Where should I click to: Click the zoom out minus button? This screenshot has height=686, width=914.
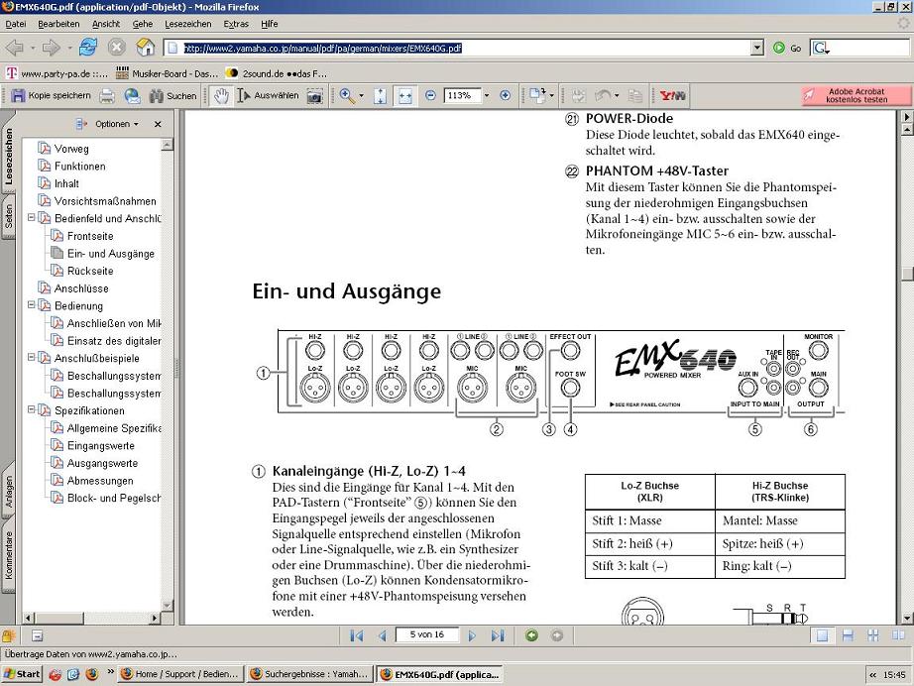point(430,95)
